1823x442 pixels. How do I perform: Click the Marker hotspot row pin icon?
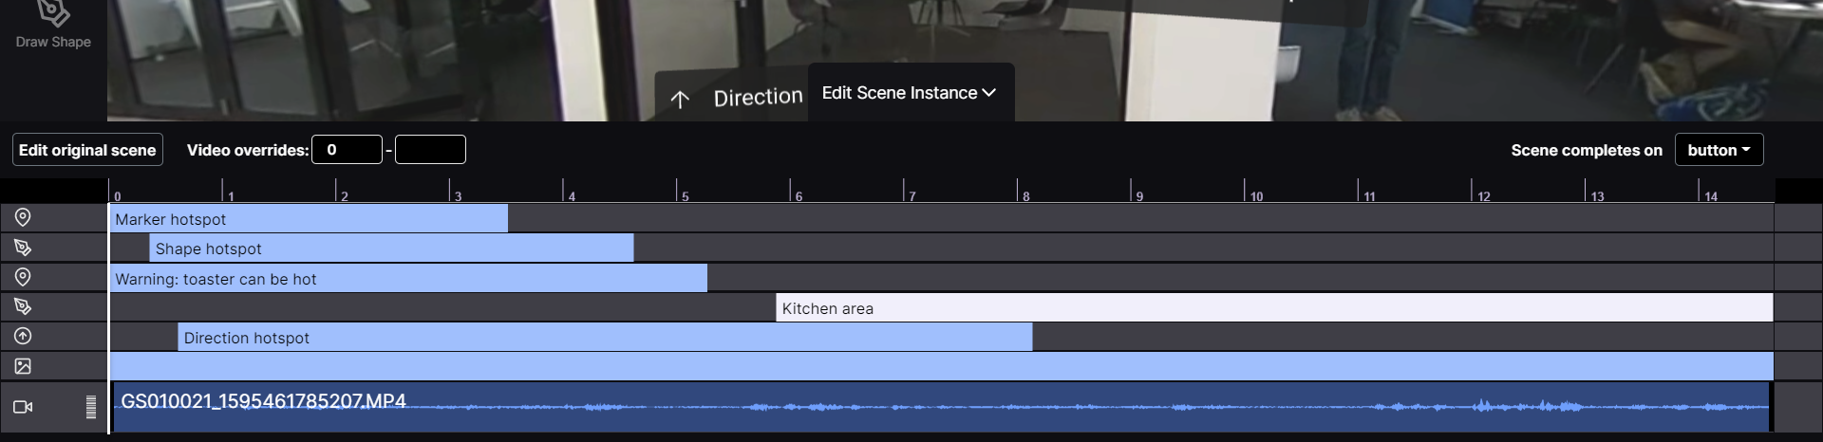[23, 218]
